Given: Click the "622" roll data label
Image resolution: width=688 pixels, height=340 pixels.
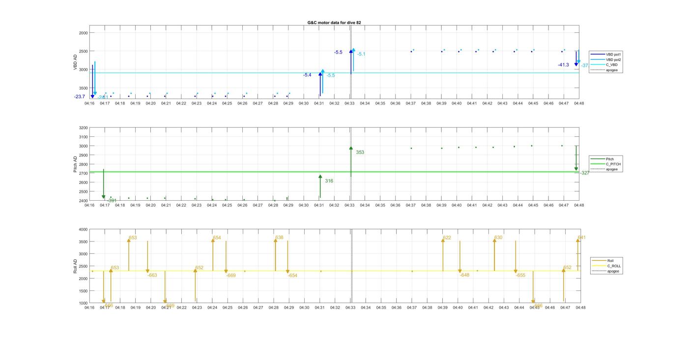Looking at the screenshot, I should pyautogui.click(x=447, y=238).
